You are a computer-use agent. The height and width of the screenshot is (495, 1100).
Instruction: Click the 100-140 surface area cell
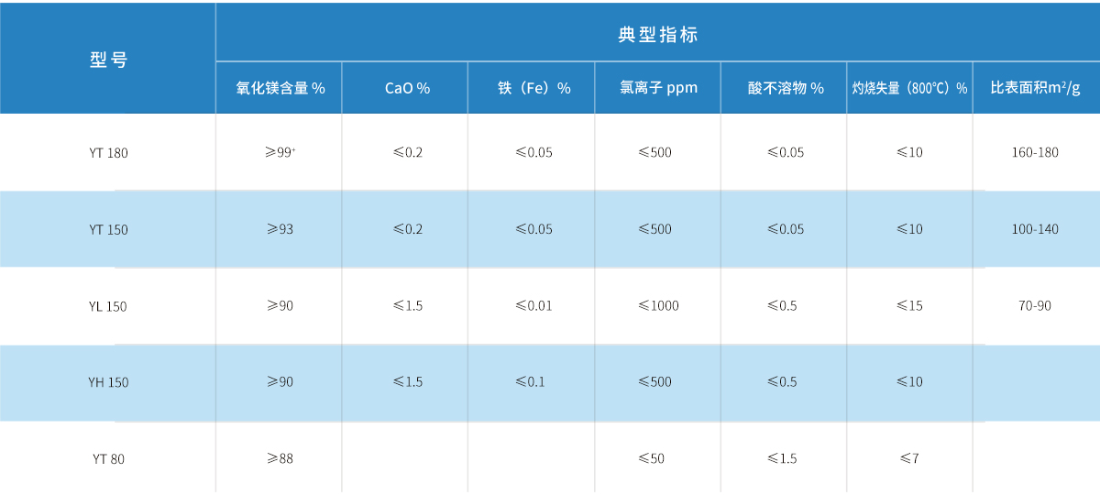click(1035, 229)
